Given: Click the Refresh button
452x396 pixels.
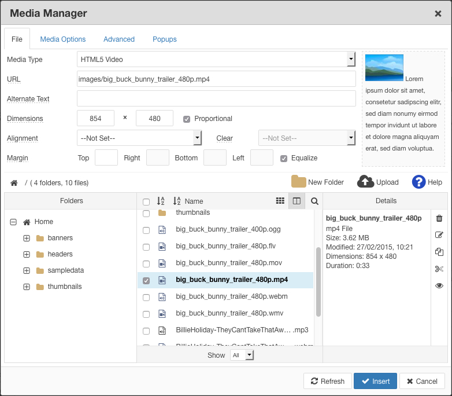Looking at the screenshot, I should pos(328,381).
